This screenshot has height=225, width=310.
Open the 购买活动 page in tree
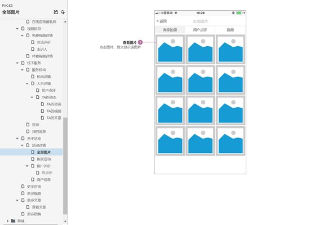point(44,159)
